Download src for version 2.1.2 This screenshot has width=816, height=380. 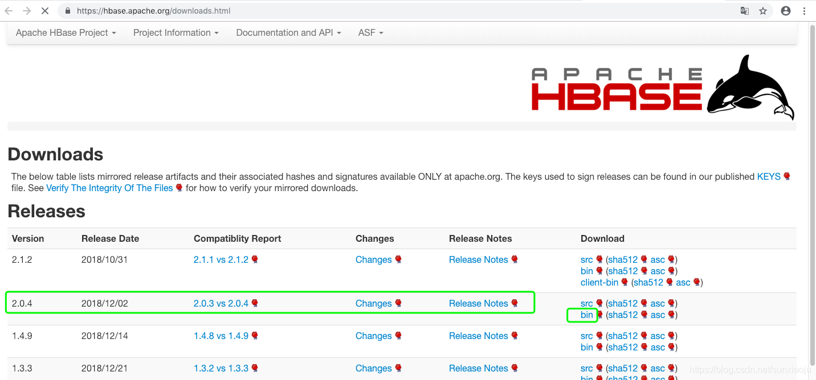point(587,259)
